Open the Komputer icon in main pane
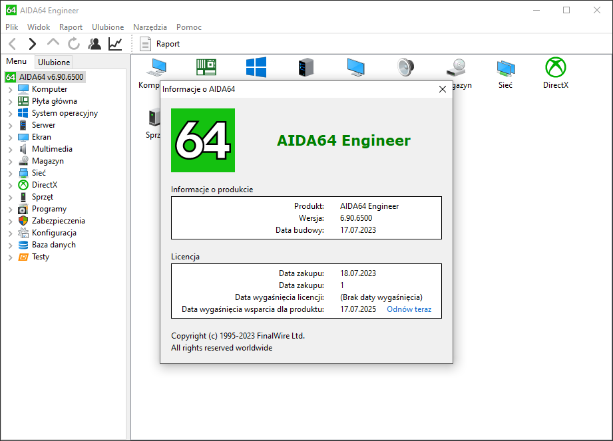Viewport: 613px width, 441px height. click(157, 67)
